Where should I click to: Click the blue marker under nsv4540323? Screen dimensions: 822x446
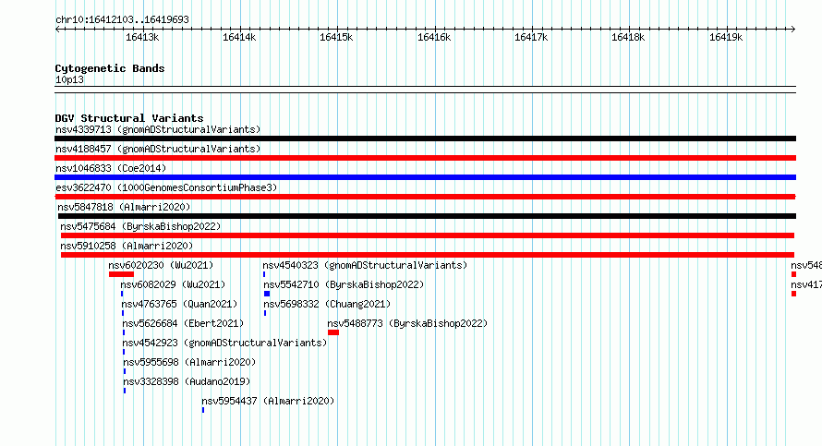(x=264, y=274)
